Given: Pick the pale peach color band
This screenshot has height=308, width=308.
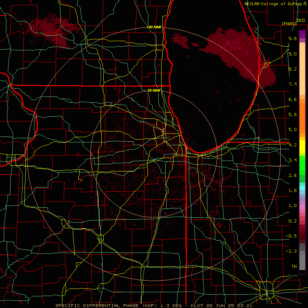Looking at the screenshot, I should (x=302, y=70).
